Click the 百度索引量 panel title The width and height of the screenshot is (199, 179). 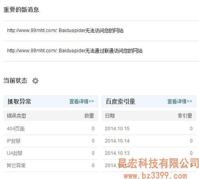[120, 102]
